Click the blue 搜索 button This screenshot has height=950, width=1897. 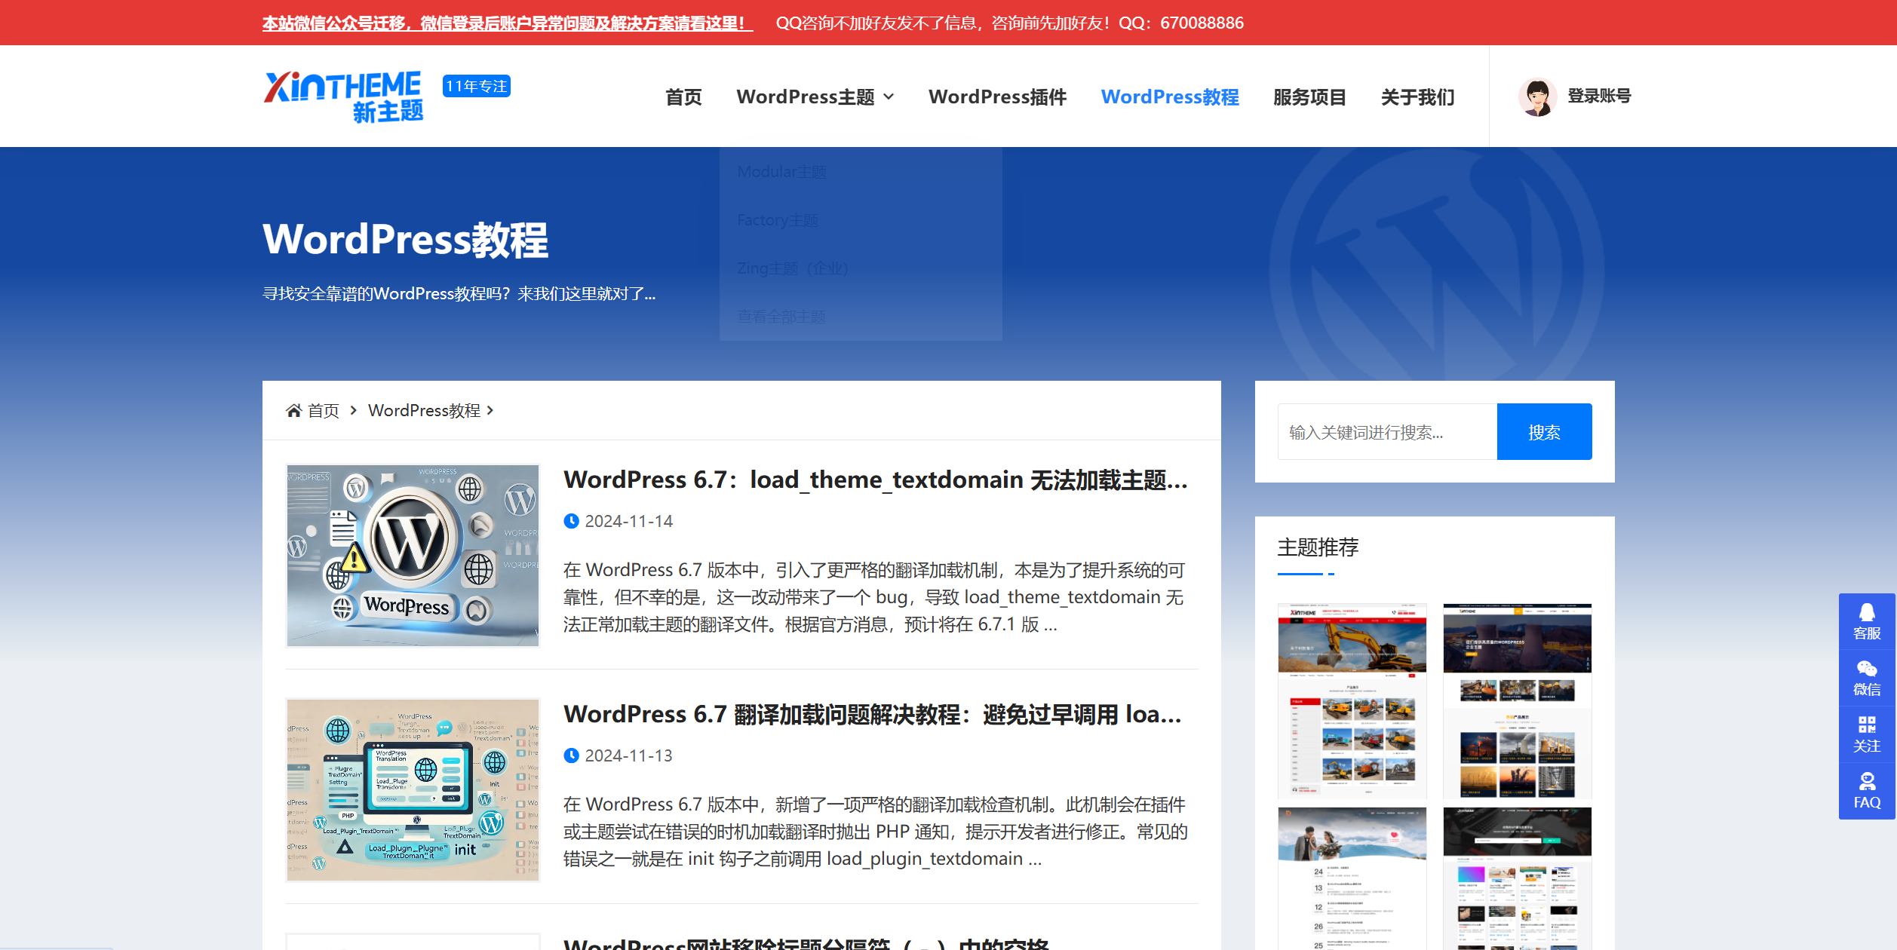tap(1544, 431)
